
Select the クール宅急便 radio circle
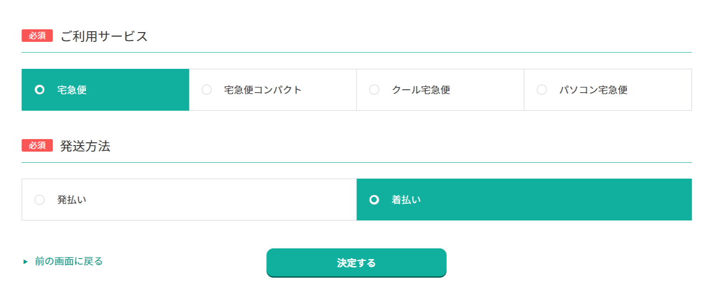[x=374, y=90]
